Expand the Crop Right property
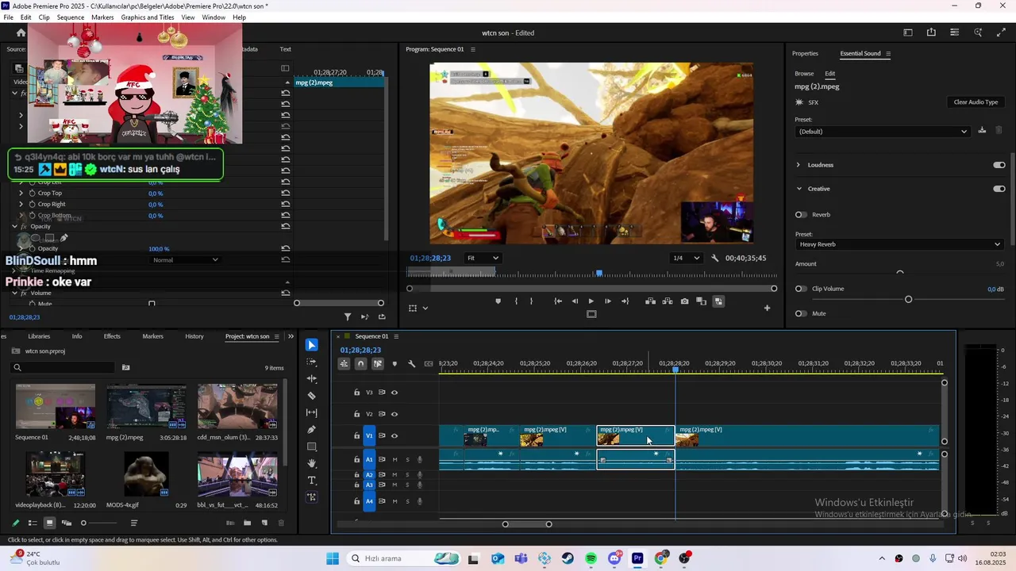The width and height of the screenshot is (1016, 571). pyautogui.click(x=21, y=205)
